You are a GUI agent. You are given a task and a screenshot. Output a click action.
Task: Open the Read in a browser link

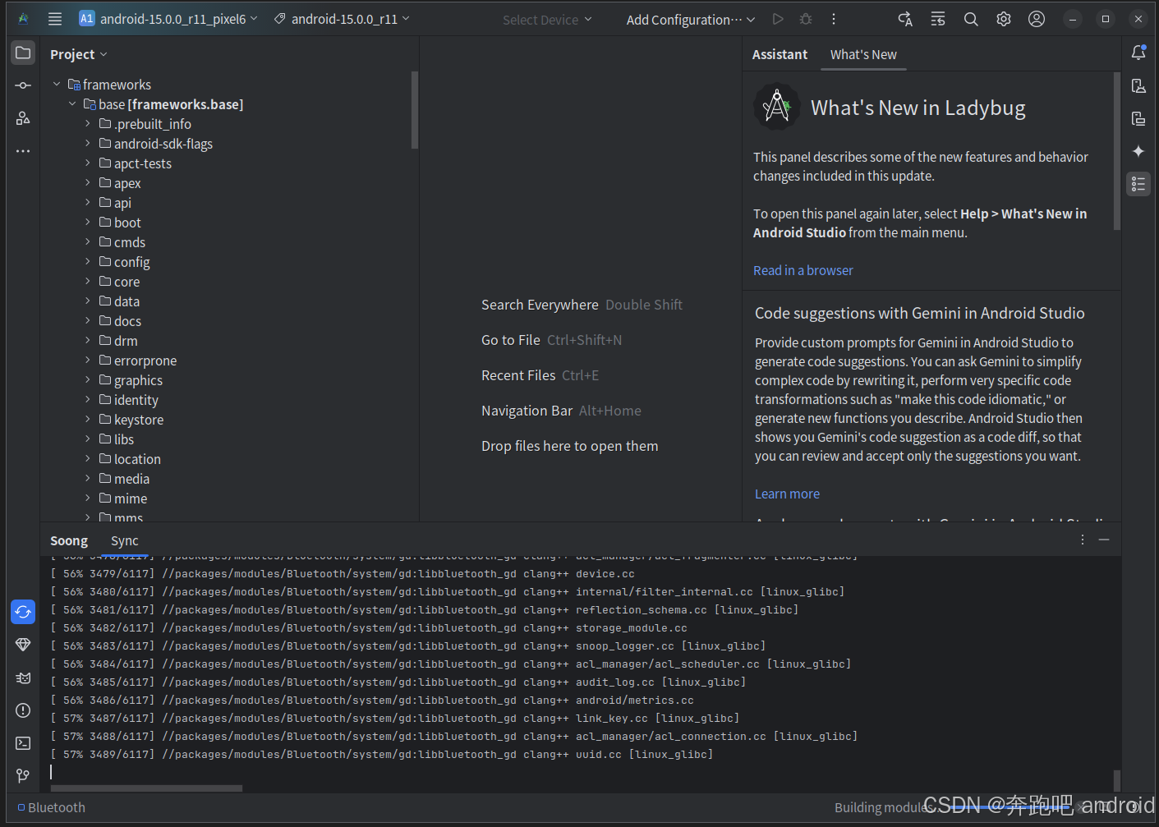[803, 270]
